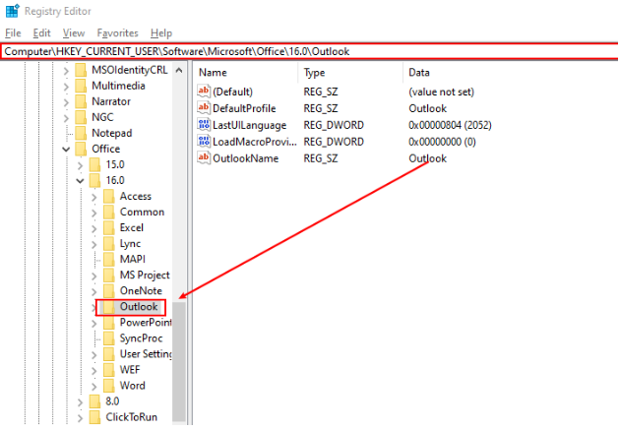Screen dimensions: 619x430
Task: Click the DefaultProfile string value icon
Action: (204, 108)
